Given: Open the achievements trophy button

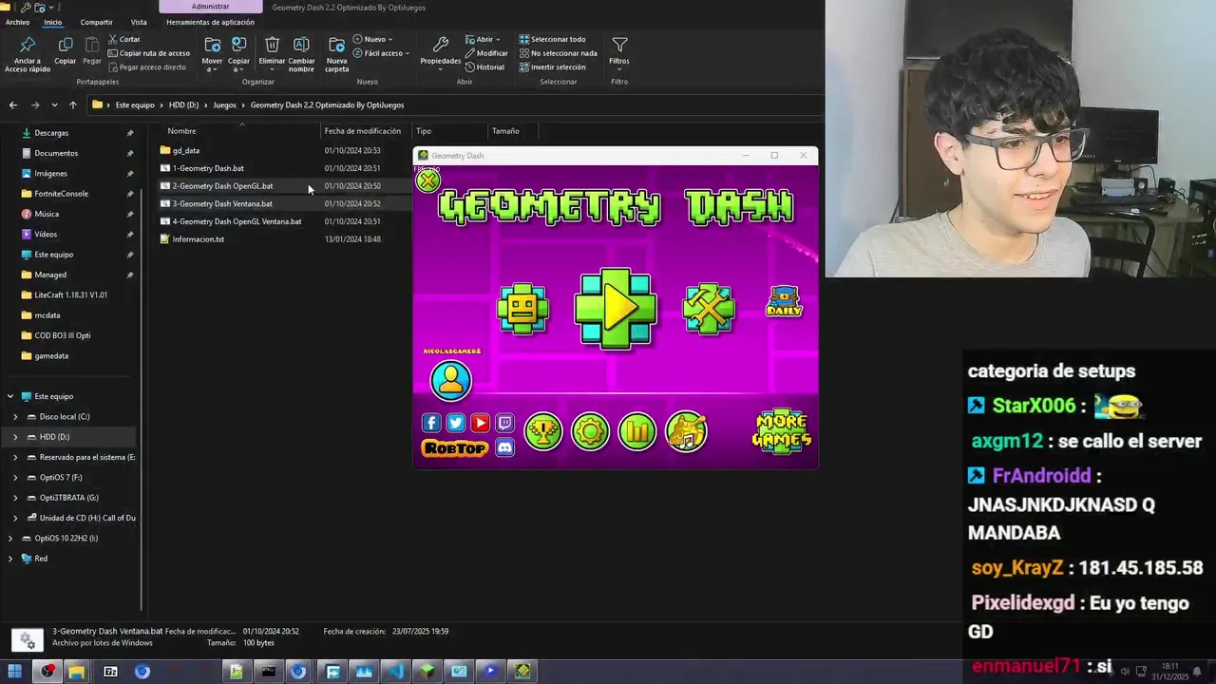Looking at the screenshot, I should coord(543,431).
